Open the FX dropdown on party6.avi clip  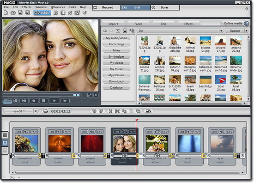click(100, 132)
